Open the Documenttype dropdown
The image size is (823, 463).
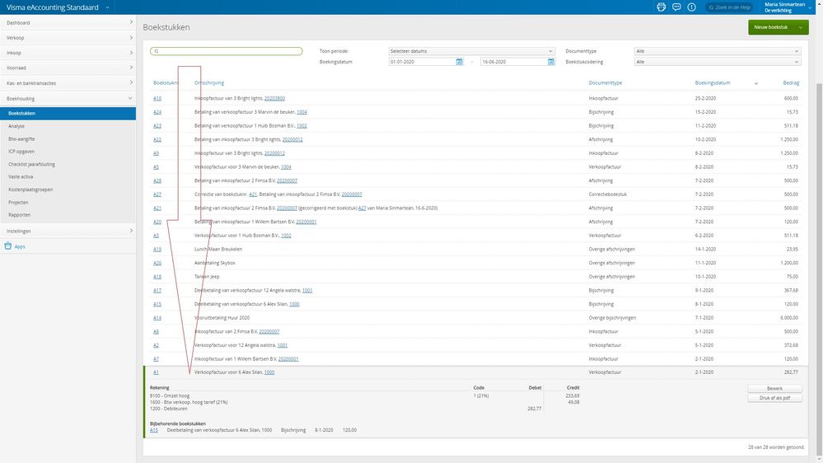coord(718,51)
